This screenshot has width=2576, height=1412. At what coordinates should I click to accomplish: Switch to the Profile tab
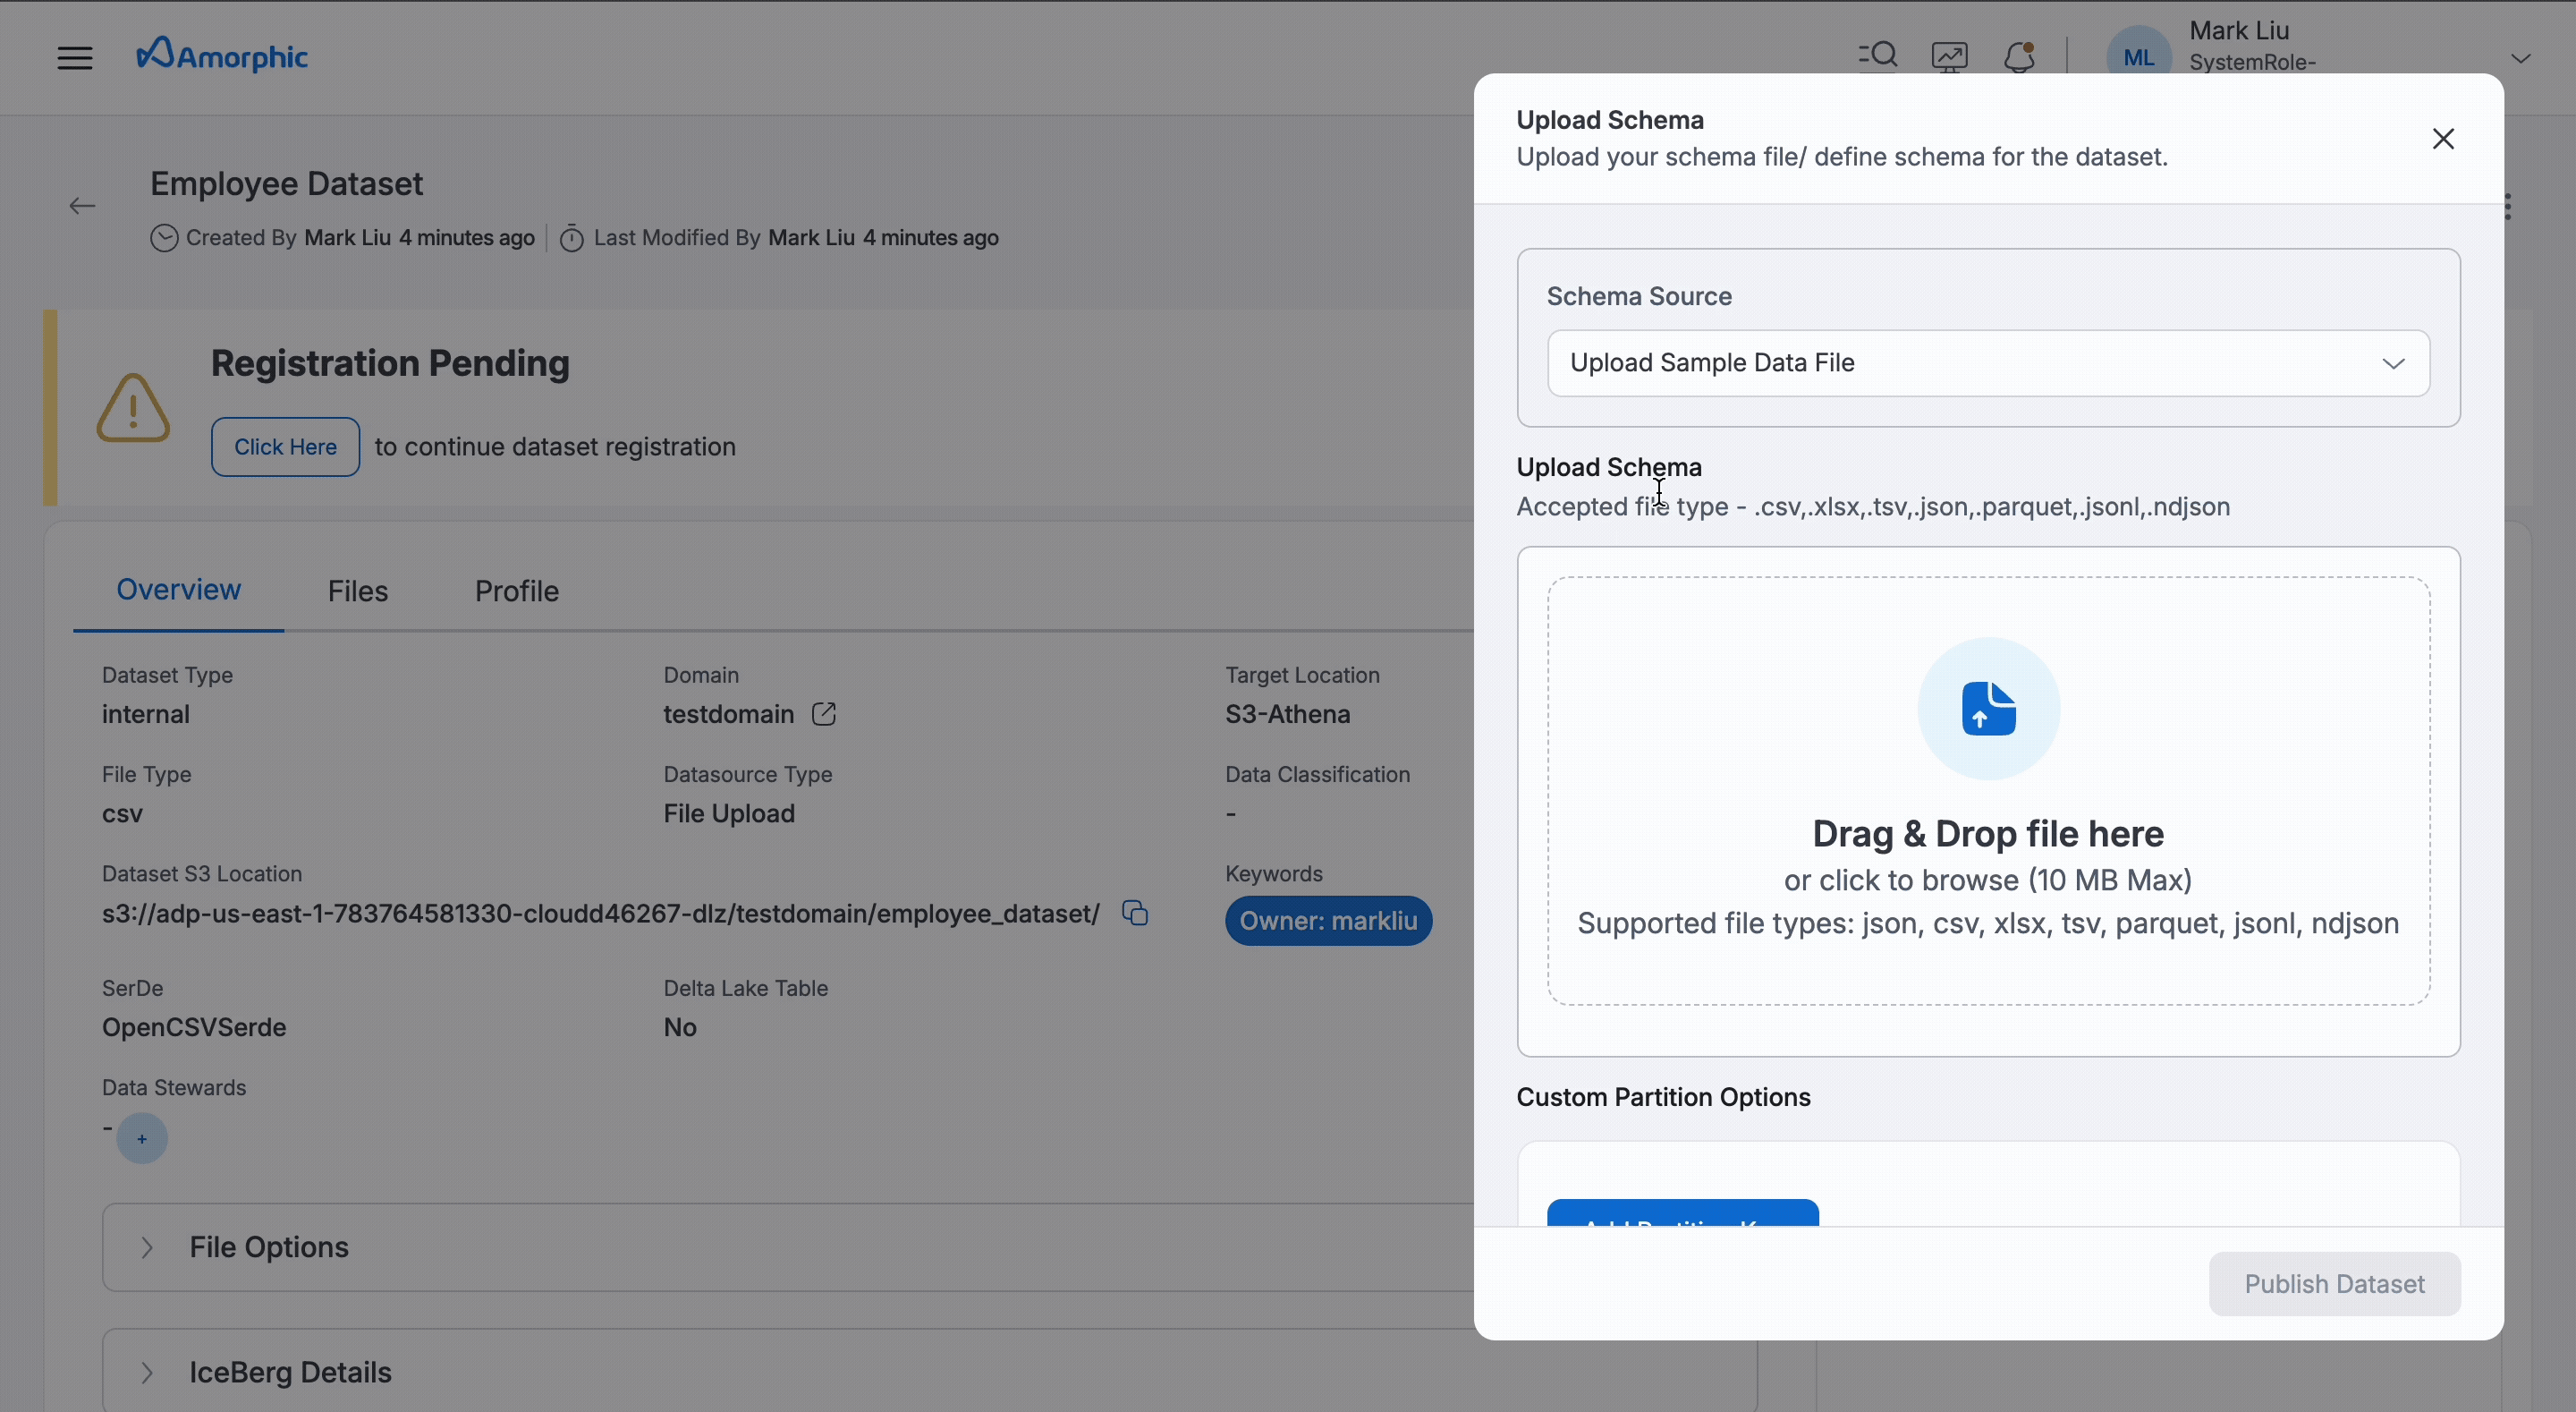pos(516,591)
